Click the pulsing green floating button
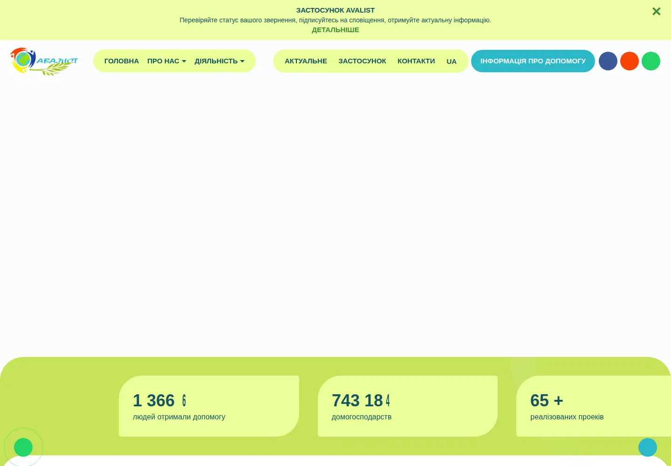 click(x=23, y=447)
